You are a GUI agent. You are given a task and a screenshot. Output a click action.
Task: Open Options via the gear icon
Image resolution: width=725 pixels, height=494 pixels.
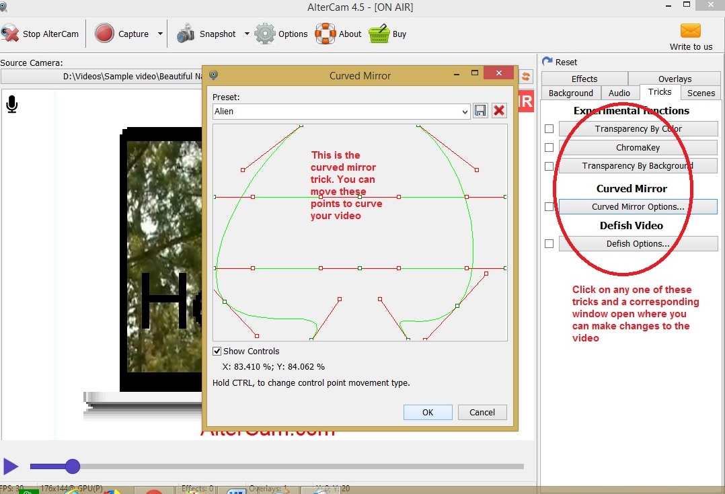(x=264, y=33)
